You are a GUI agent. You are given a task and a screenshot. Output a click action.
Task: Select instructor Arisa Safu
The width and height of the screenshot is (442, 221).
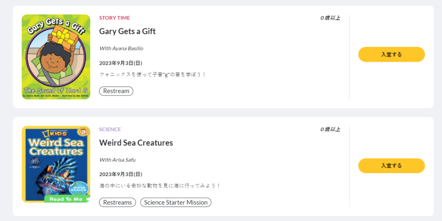(x=117, y=160)
